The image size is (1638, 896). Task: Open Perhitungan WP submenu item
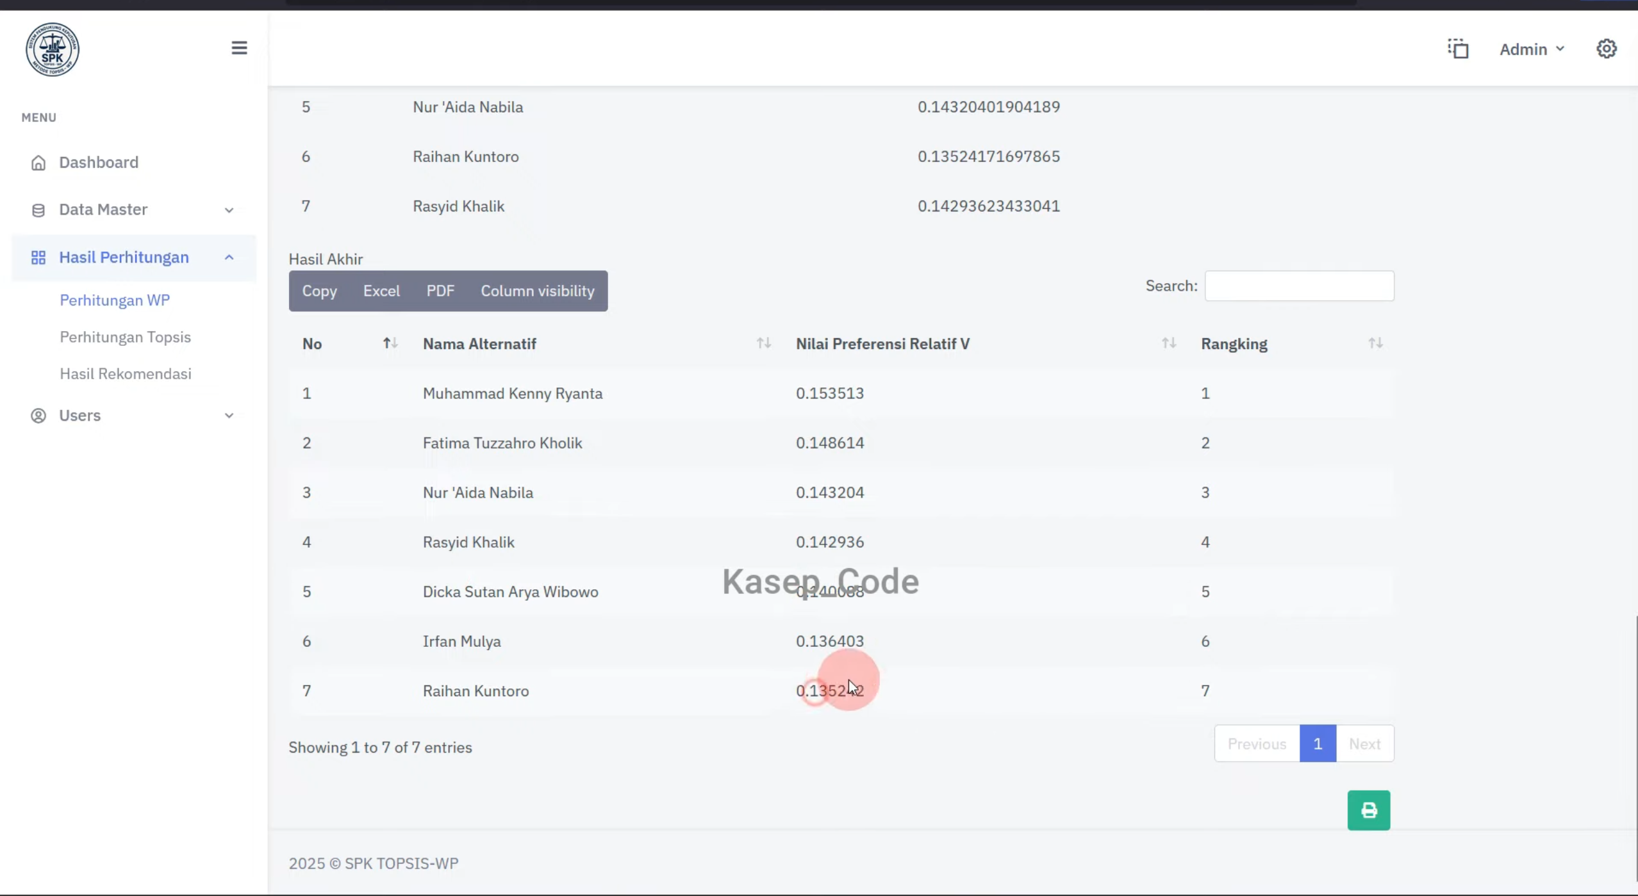(115, 300)
